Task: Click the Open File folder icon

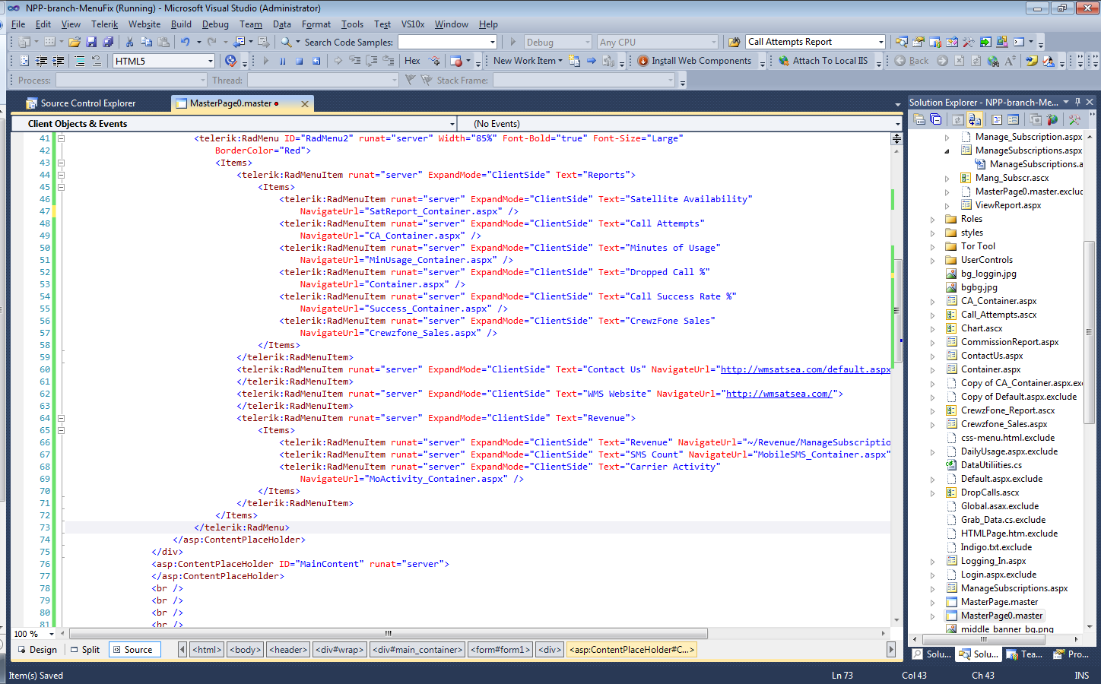Action: pyautogui.click(x=75, y=43)
